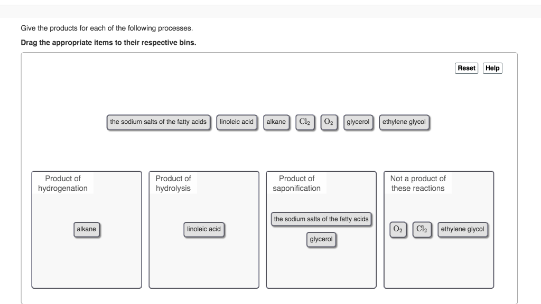The image size is (541, 304).
Task: Click the top 'linoleic acid' tile
Action: (x=237, y=122)
